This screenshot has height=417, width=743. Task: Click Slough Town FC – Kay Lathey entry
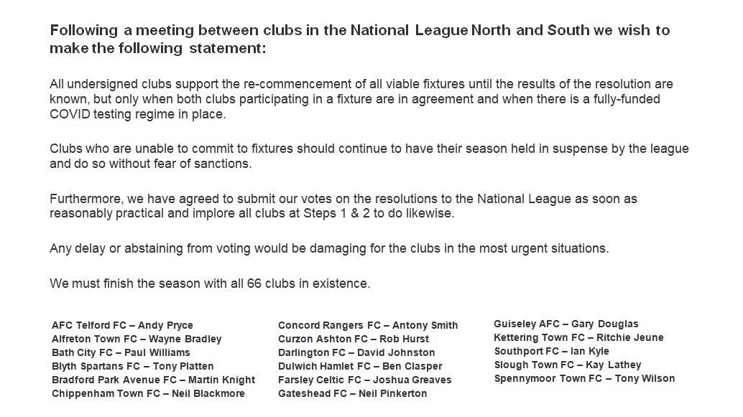point(568,365)
